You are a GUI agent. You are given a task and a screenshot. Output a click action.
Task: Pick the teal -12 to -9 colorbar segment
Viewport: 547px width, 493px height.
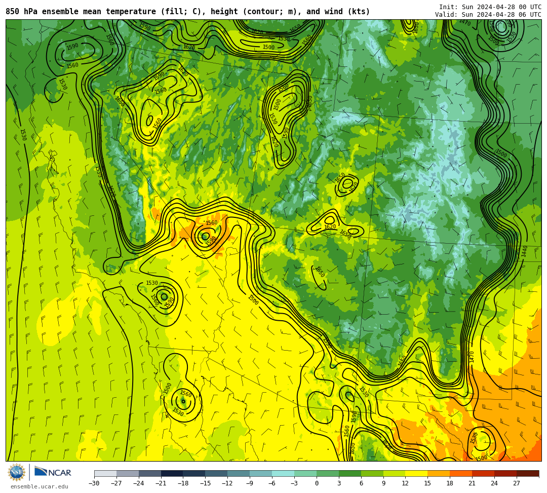click(239, 473)
